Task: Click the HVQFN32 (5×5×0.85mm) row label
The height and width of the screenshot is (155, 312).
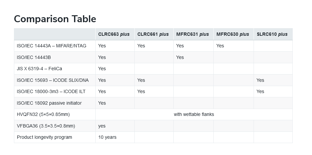Action: tap(43, 114)
